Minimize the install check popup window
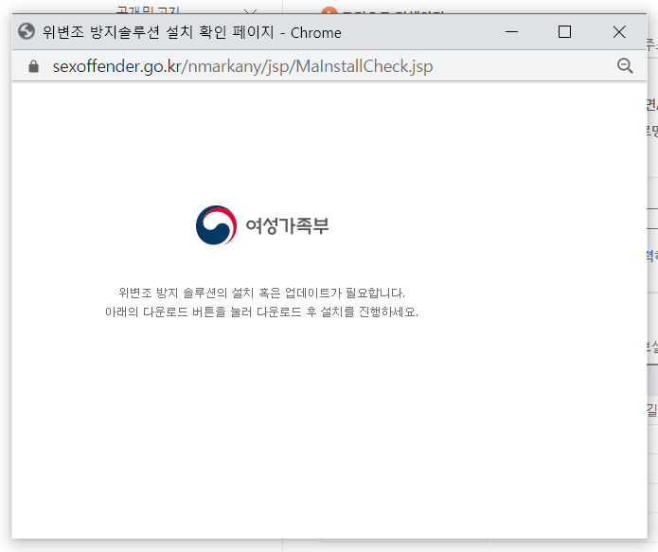 pyautogui.click(x=511, y=32)
